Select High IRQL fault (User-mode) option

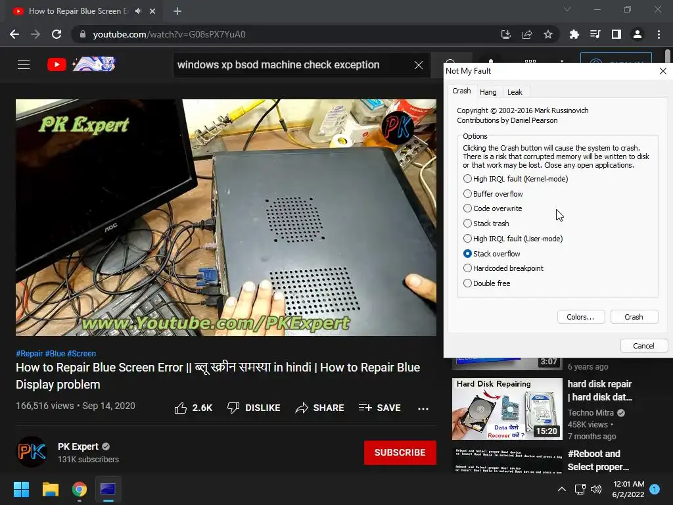(513, 238)
